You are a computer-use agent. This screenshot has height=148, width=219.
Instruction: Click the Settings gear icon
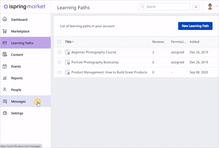pyautogui.click(x=5, y=113)
